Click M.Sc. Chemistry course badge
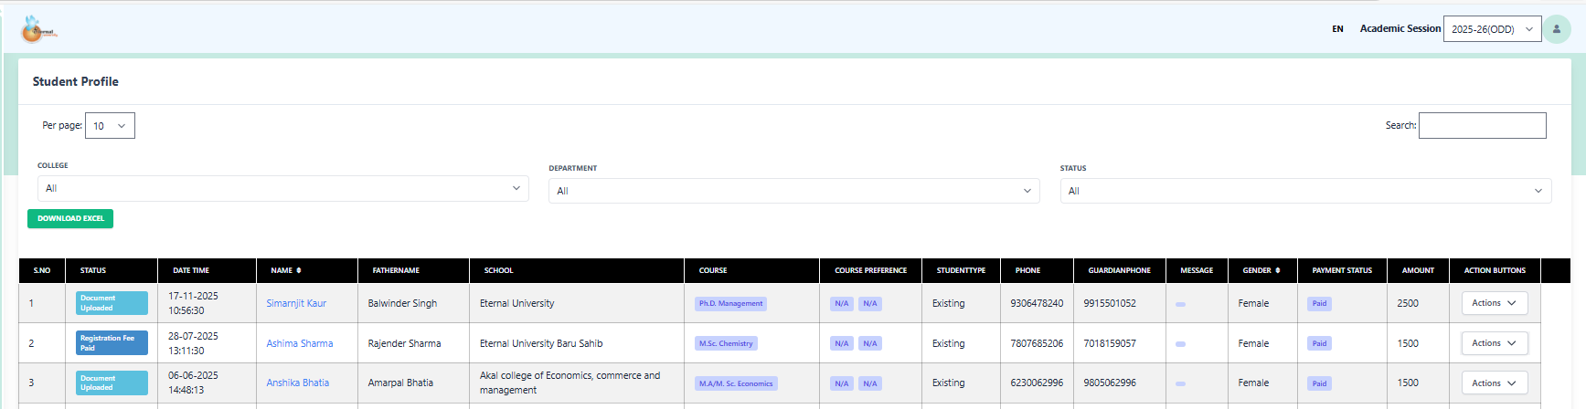This screenshot has height=409, width=1586. click(x=726, y=344)
